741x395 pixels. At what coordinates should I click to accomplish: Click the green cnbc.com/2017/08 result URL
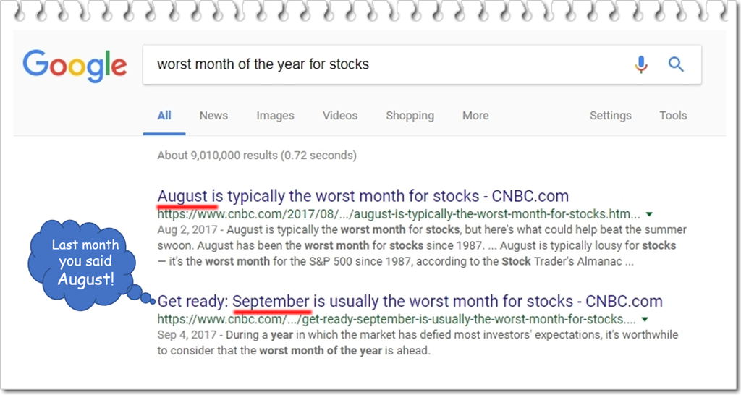[398, 214]
